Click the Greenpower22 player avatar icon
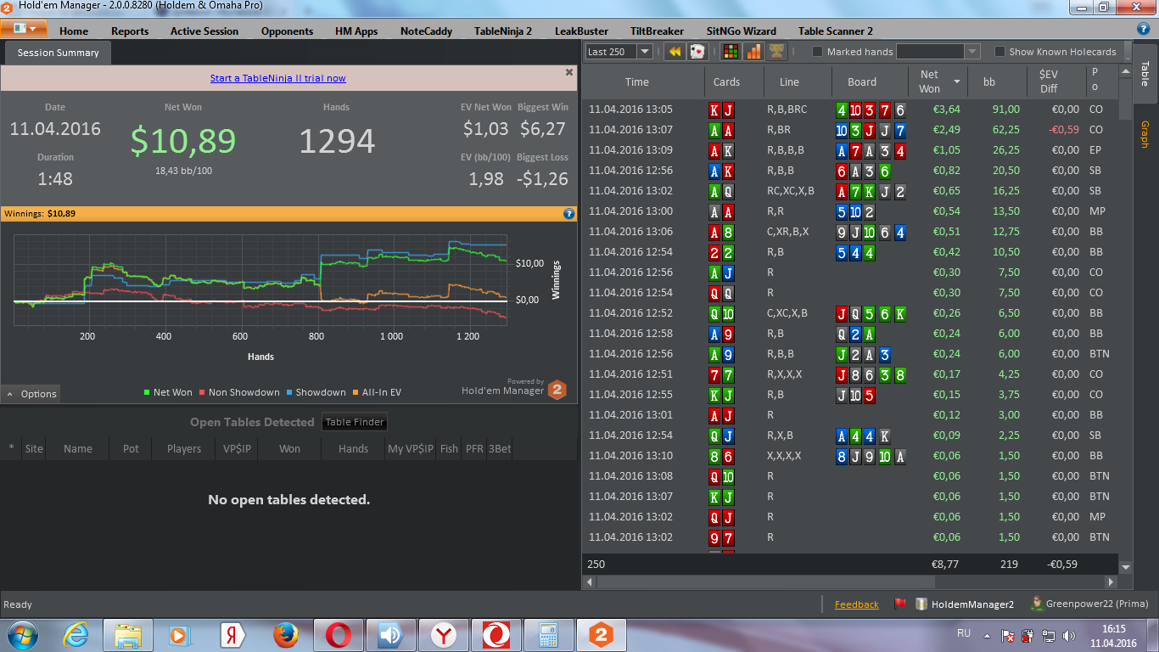Image resolution: width=1159 pixels, height=652 pixels. point(1036,604)
